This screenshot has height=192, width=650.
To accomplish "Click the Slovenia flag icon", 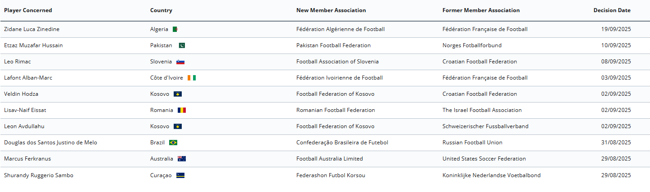I will point(180,62).
